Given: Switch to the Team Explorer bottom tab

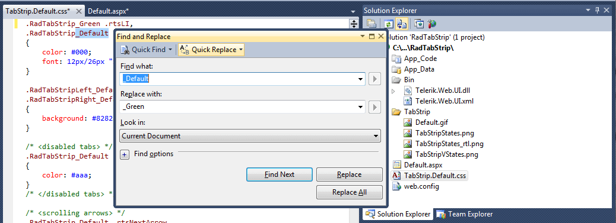Looking at the screenshot, I should coord(465,214).
